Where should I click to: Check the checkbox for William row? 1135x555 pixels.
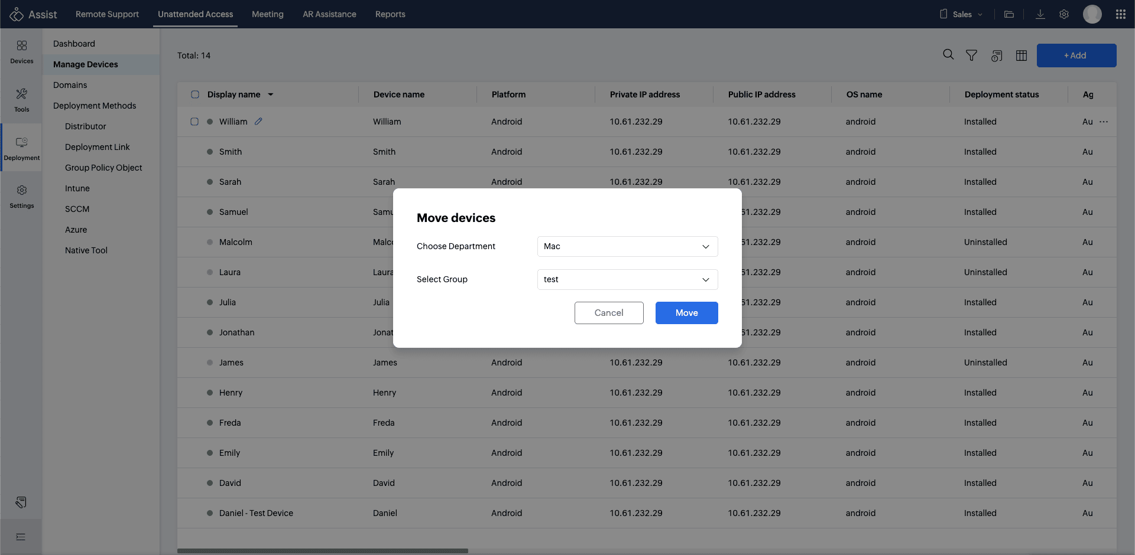coord(194,122)
